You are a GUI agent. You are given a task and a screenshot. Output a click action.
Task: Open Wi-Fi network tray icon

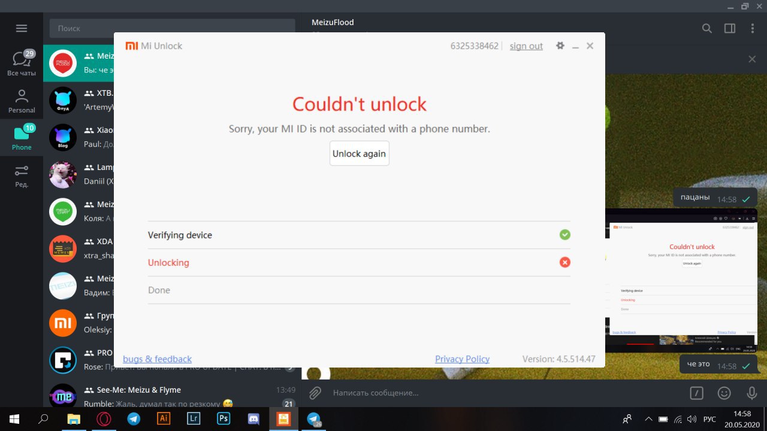678,419
